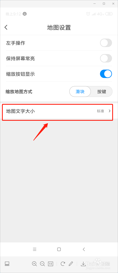Click the 地图设置 page title
Viewport: 118px width, 273px height.
click(x=59, y=28)
